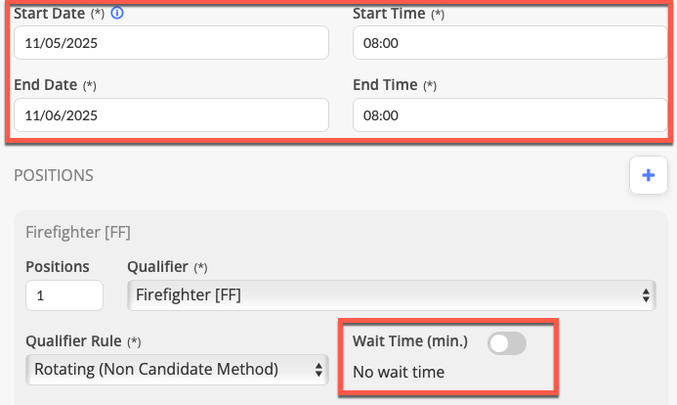Click the Firefighter [FF] section header
The width and height of the screenshot is (677, 405).
pyautogui.click(x=78, y=232)
